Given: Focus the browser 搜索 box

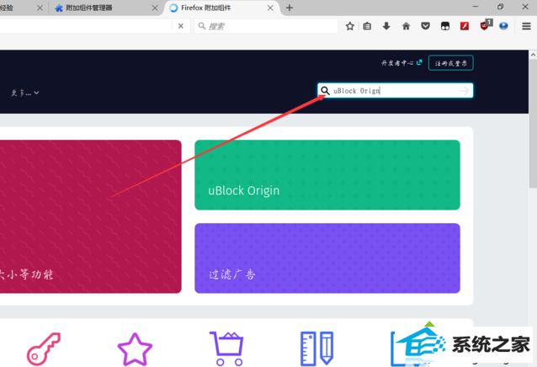Looking at the screenshot, I should pyautogui.click(x=266, y=26).
